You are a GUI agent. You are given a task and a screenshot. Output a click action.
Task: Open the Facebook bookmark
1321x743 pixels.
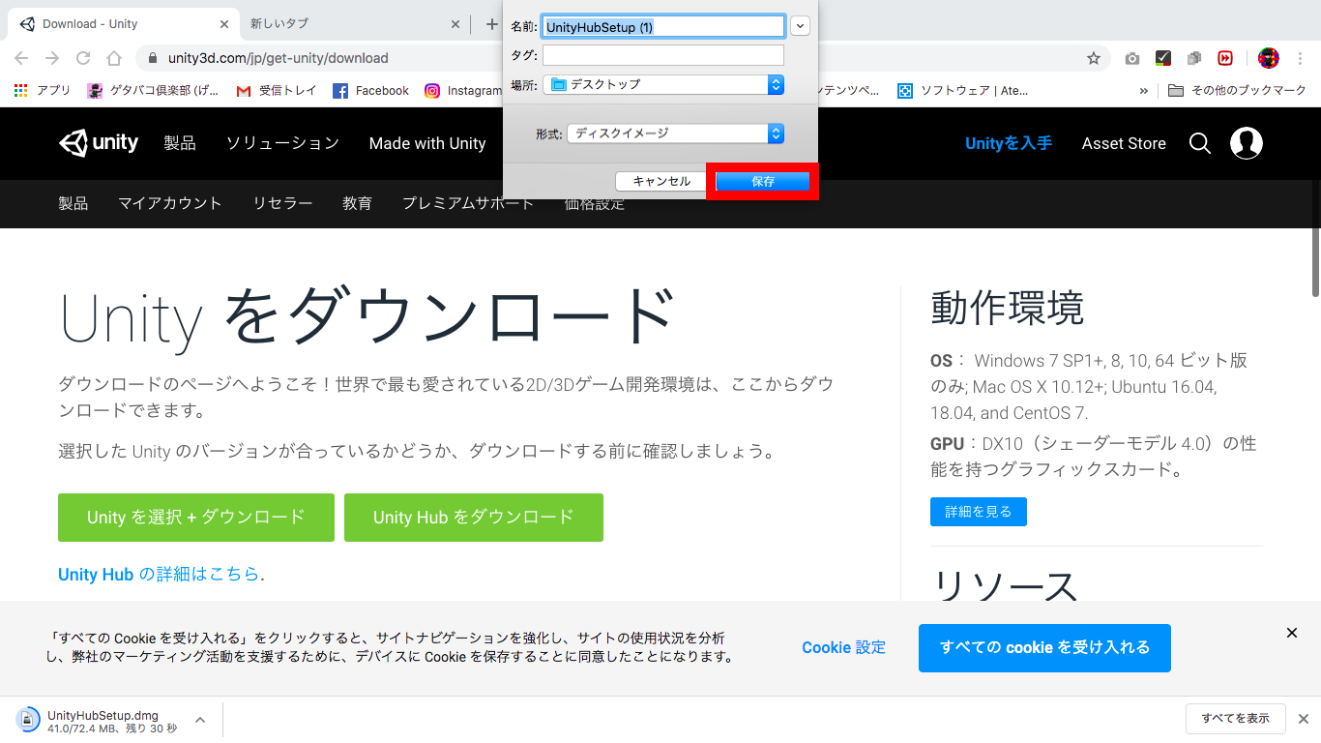pyautogui.click(x=370, y=90)
